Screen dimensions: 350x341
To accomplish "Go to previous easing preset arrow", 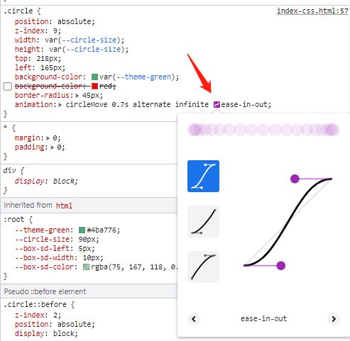I will coord(194,319).
